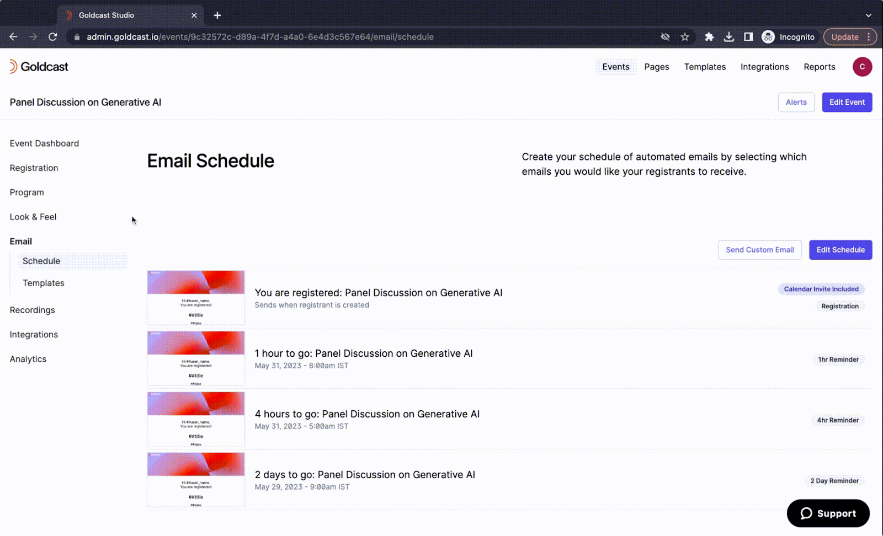Expand the tab search chevron

coord(869,15)
